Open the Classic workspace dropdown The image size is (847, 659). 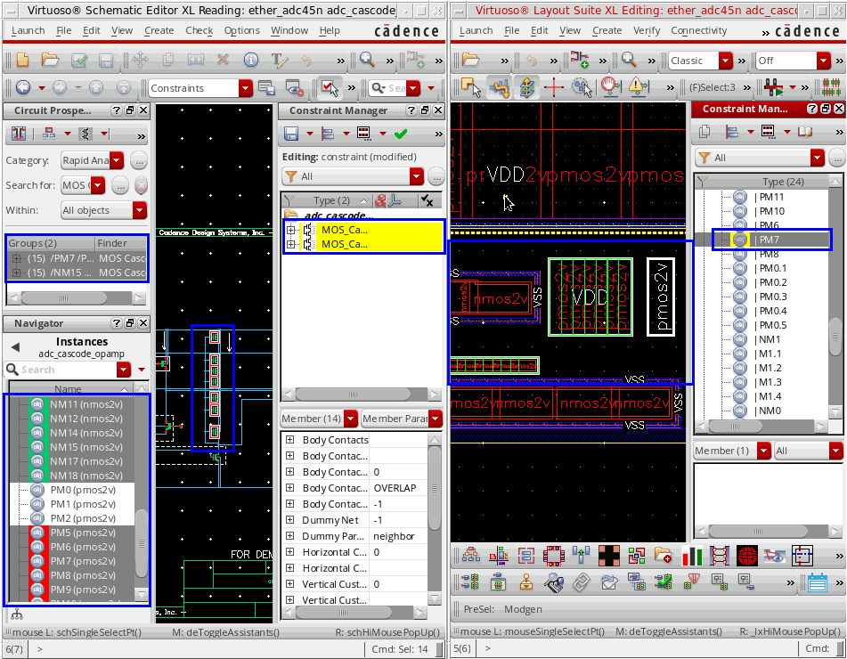pos(725,61)
